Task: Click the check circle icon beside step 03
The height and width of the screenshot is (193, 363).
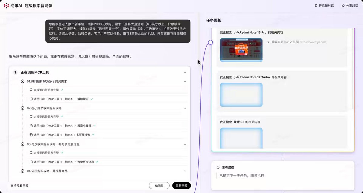Action: tap(22, 144)
